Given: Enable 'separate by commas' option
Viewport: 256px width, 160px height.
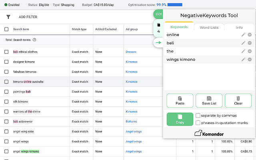Looking at the screenshot, I should click(x=198, y=116).
